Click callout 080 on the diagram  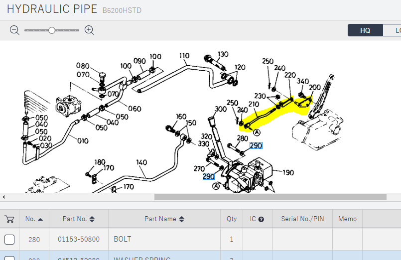click(x=83, y=66)
